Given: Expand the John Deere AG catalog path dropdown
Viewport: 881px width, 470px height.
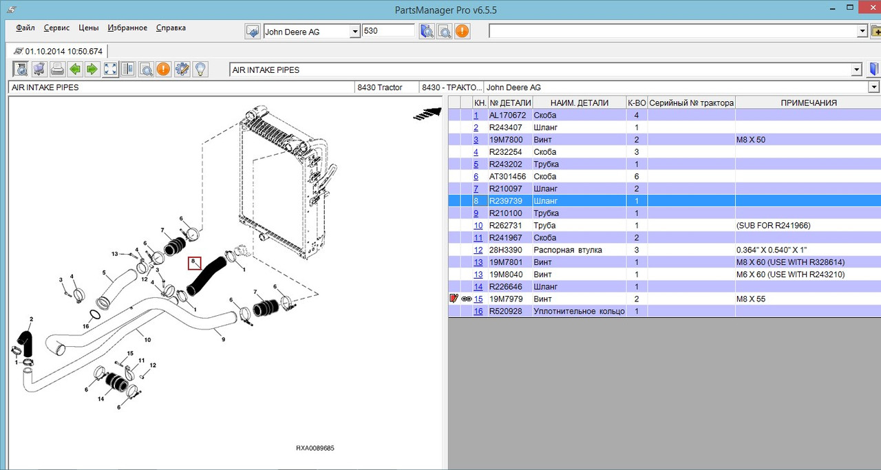Looking at the screenshot, I should [x=874, y=87].
